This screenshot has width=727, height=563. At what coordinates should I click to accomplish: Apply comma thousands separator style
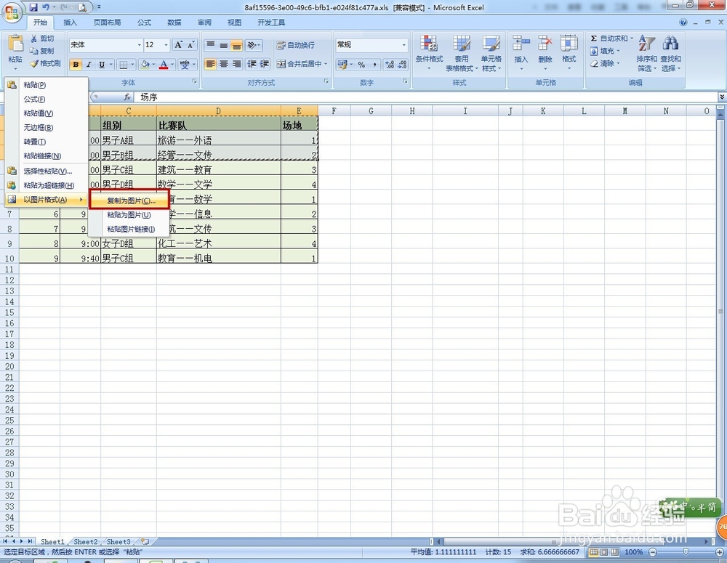coord(374,65)
